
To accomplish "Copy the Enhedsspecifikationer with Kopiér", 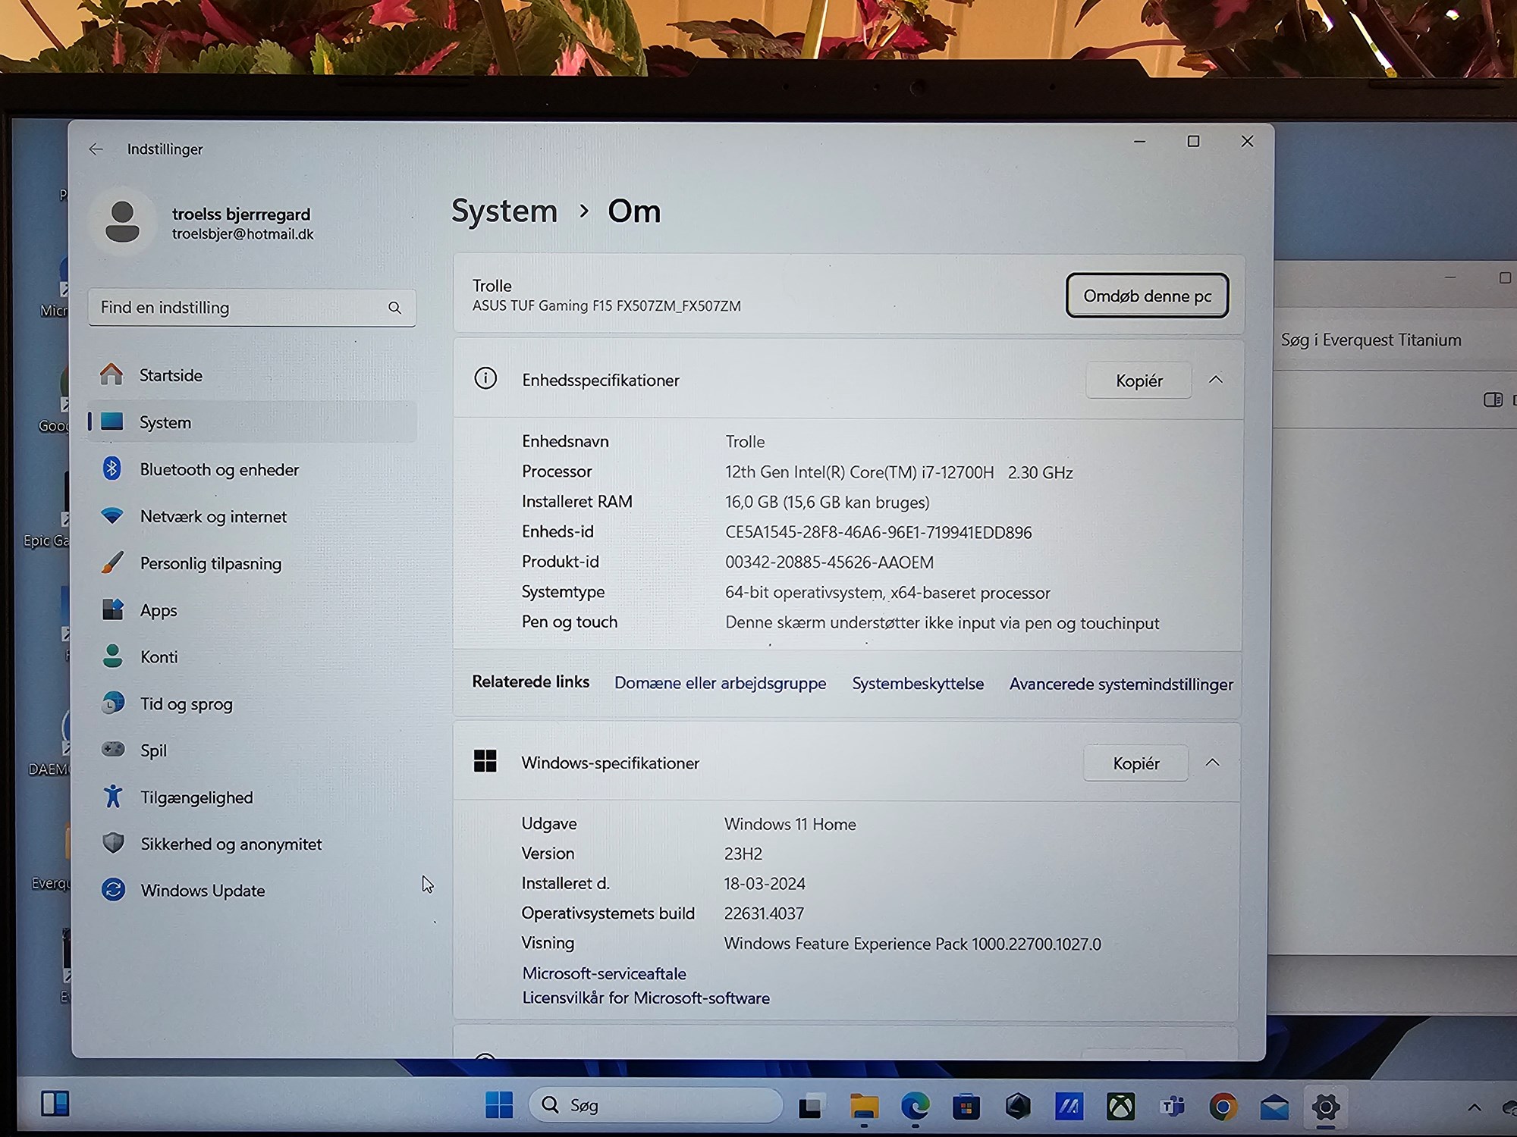I will tap(1139, 381).
